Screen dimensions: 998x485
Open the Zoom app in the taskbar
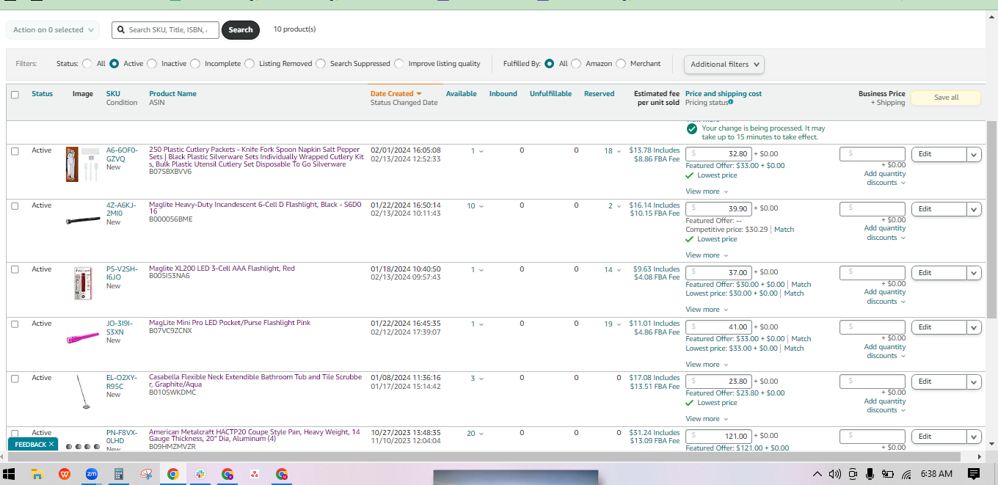pyautogui.click(x=92, y=474)
